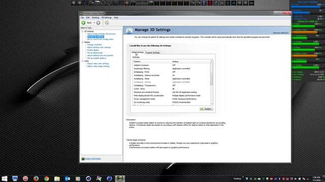
Task: Click the System Information link
Action: pyautogui.click(x=93, y=159)
